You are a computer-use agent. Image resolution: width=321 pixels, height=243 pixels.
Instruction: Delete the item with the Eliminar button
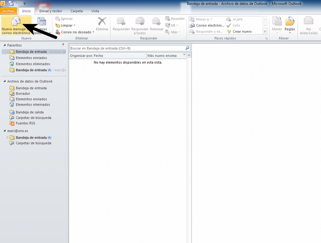(x=102, y=24)
